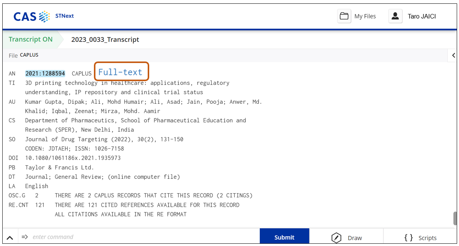Collapse the side panel with the chevron
The image size is (459, 246).
(453, 55)
